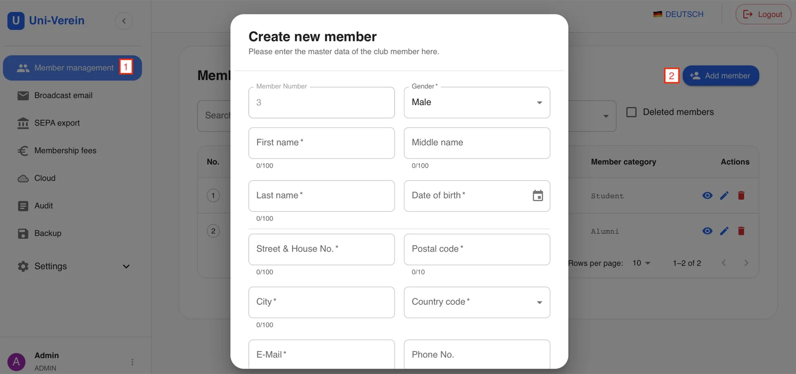Change the Rows per page dropdown

point(641,263)
